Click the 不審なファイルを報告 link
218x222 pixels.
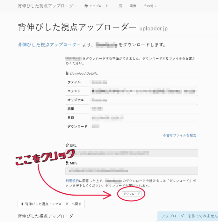tap(179, 135)
